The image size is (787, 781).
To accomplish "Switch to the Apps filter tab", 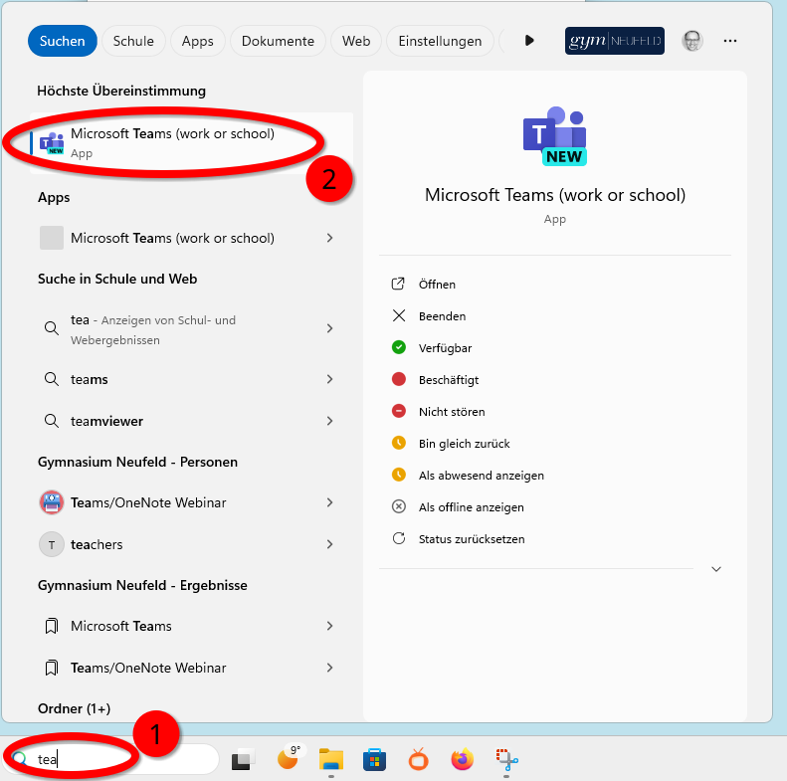I will [x=198, y=41].
